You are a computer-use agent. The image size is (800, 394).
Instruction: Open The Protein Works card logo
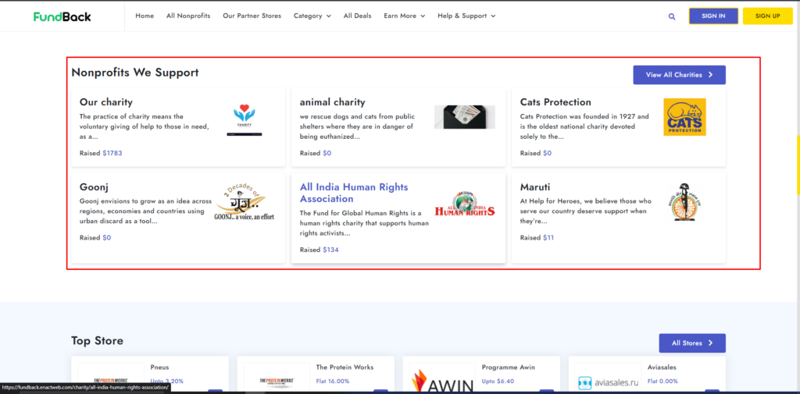coord(276,381)
